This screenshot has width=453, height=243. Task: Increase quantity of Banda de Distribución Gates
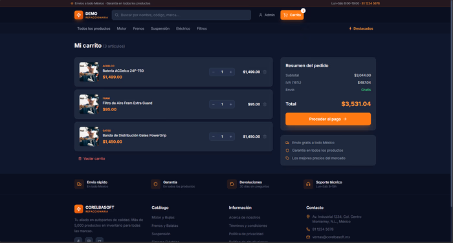tap(230, 136)
